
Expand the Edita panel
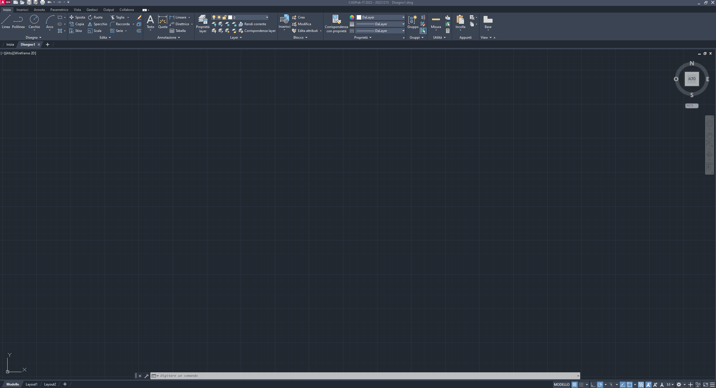pos(105,38)
